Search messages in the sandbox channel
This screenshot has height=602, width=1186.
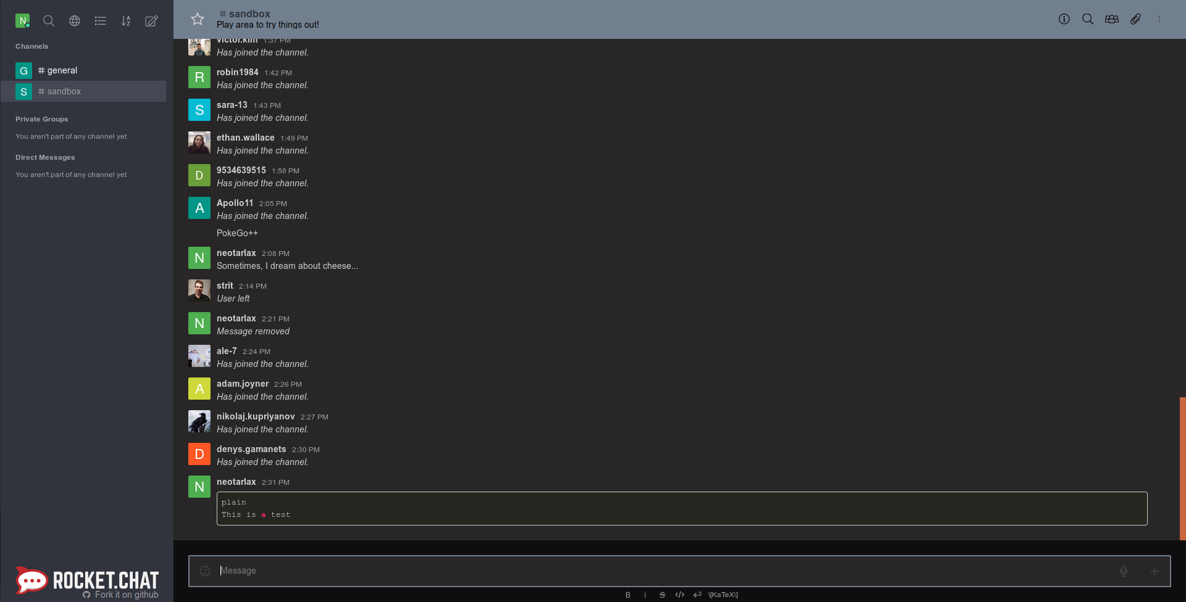[x=1088, y=19]
